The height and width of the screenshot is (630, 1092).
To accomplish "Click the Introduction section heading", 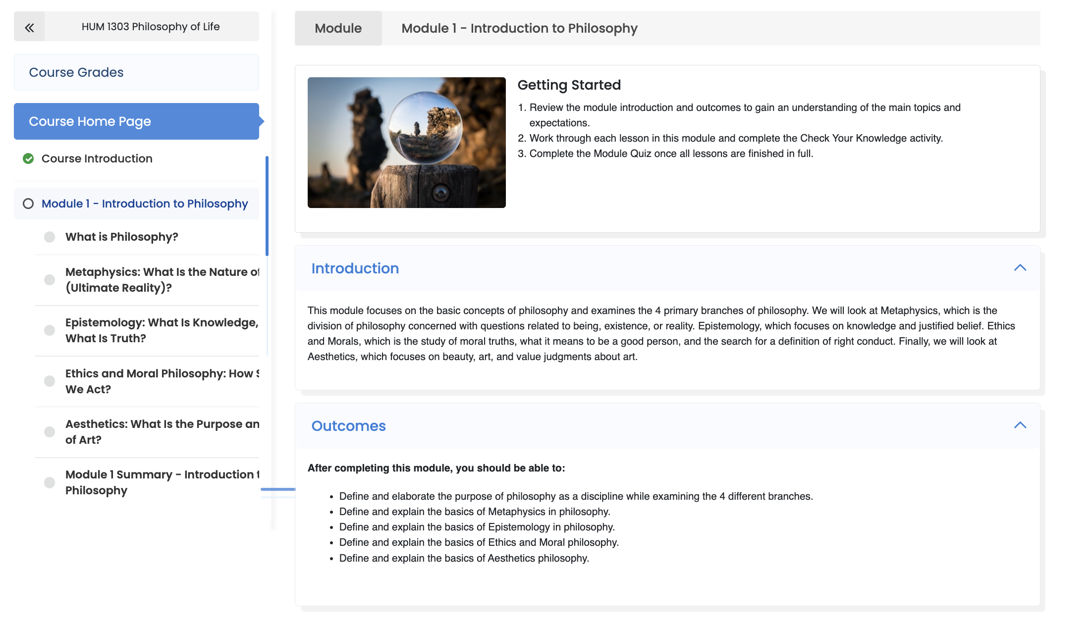I will tap(355, 268).
